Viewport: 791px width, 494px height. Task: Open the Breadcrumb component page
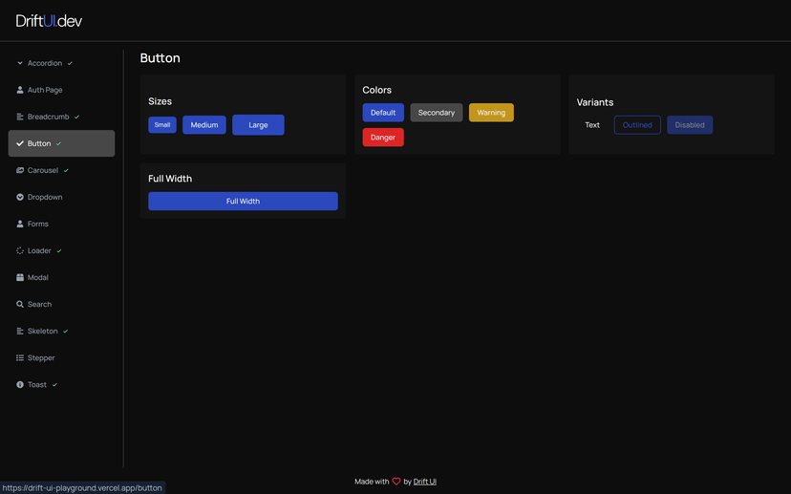point(61,117)
